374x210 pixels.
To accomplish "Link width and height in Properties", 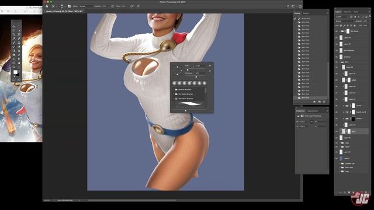I will [311, 122].
